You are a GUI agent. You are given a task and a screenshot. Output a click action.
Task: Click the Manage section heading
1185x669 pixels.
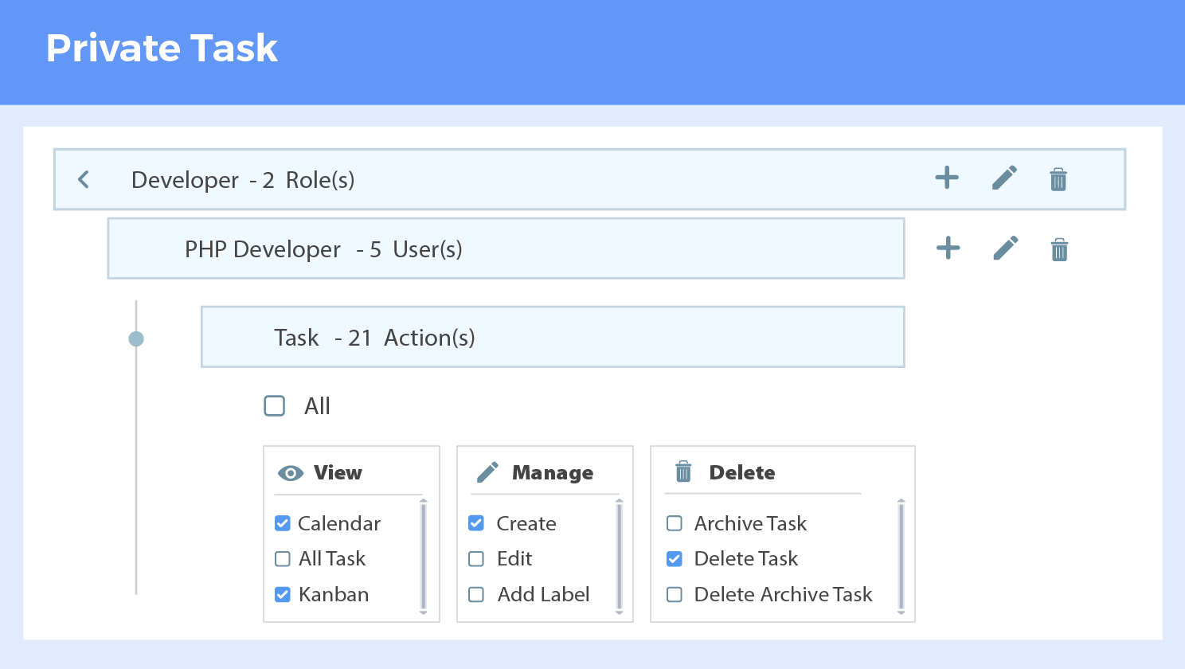(553, 473)
